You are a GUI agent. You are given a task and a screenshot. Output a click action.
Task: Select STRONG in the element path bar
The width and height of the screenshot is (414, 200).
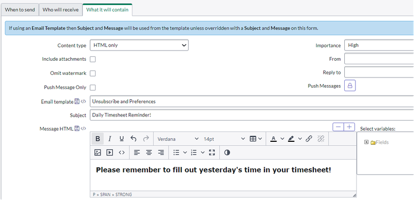pos(123,194)
